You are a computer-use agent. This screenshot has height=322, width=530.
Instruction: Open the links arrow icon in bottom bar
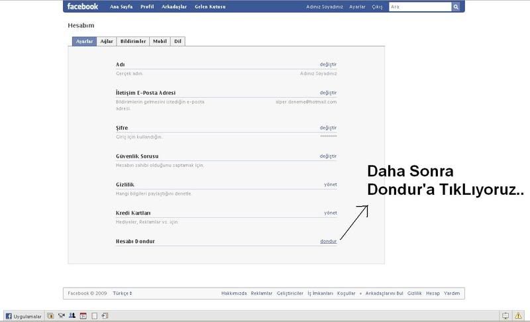(x=105, y=316)
